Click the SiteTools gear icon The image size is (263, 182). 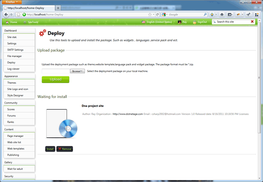25,22
